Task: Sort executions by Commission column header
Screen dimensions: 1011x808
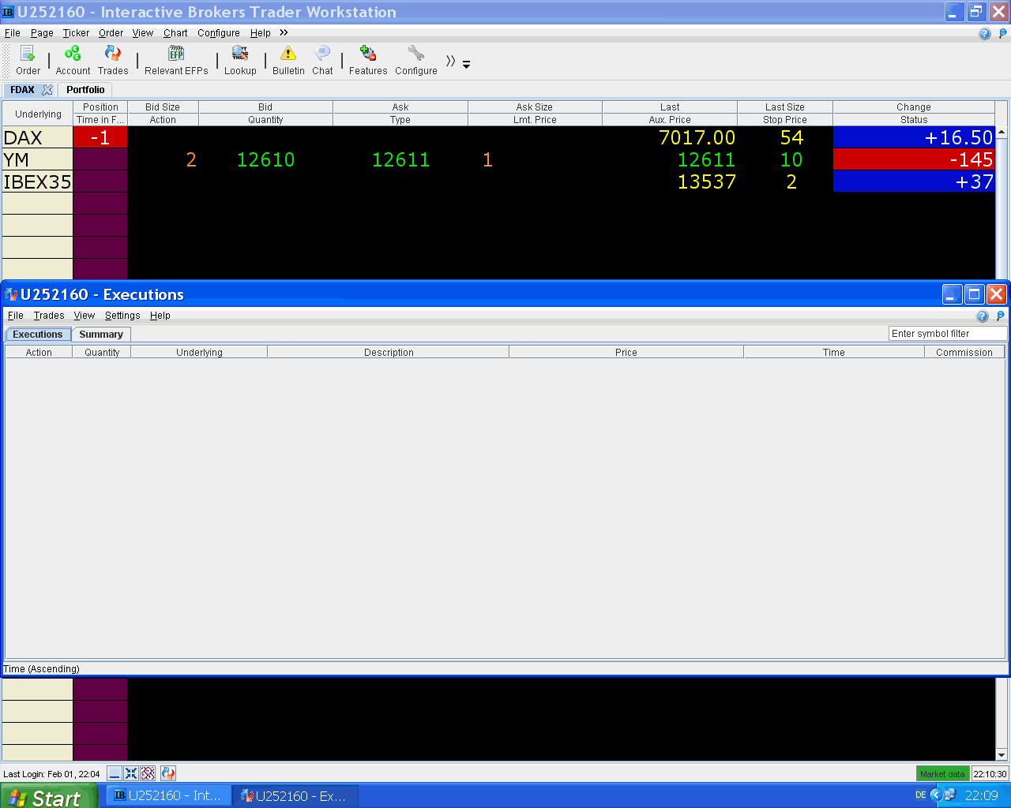Action: click(964, 353)
